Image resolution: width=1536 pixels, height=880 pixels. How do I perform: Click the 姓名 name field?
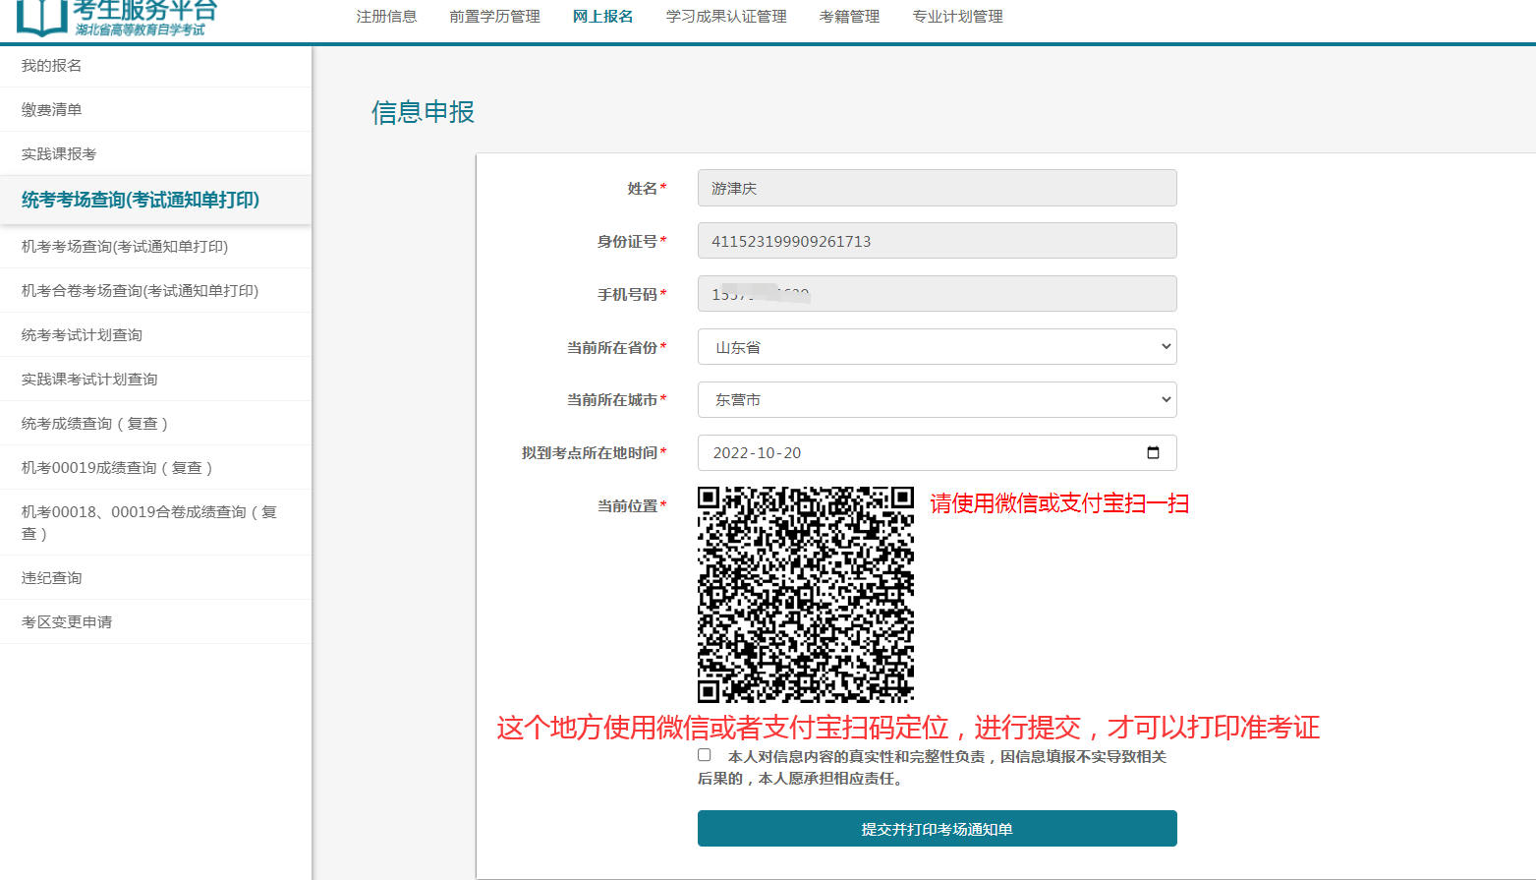click(x=937, y=188)
